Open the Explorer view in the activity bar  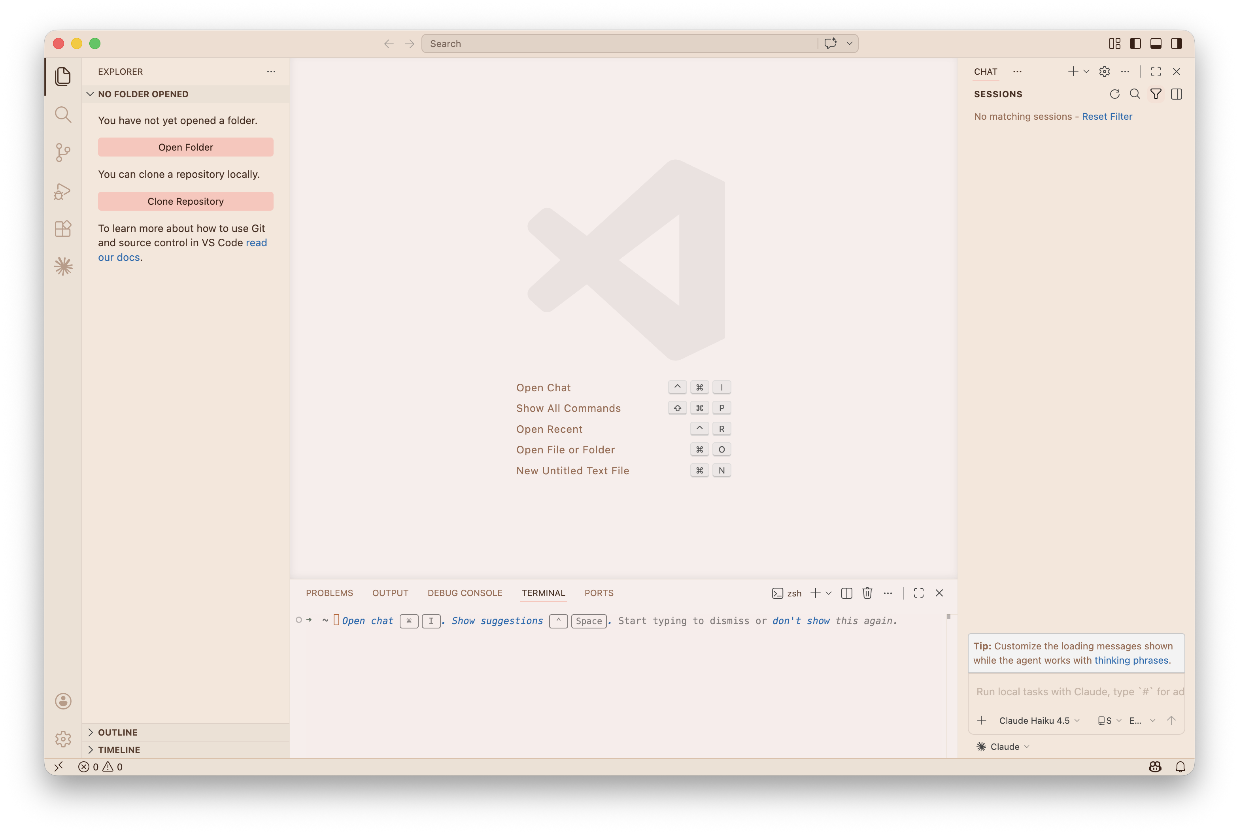point(63,76)
